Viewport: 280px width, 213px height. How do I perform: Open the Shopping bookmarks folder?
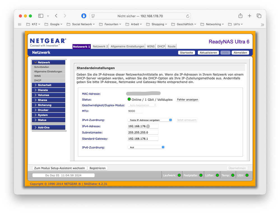157,24
